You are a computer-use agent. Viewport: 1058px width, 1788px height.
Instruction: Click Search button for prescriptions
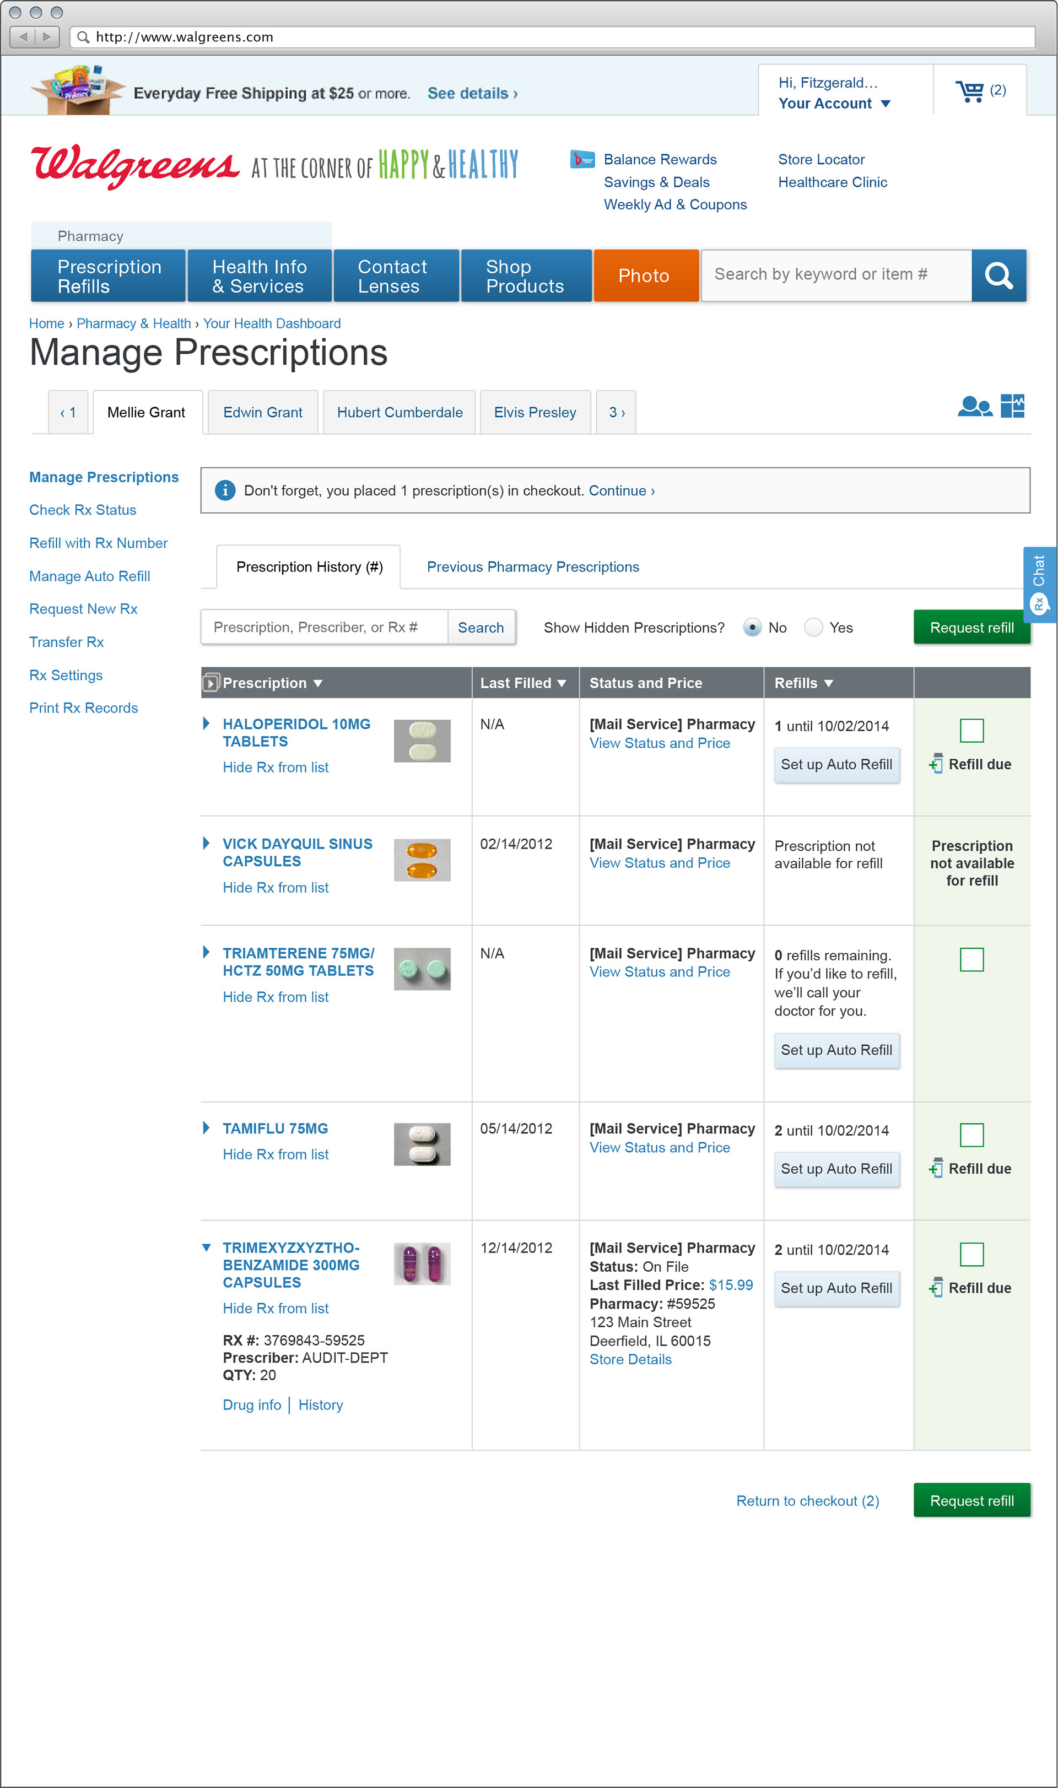click(481, 628)
